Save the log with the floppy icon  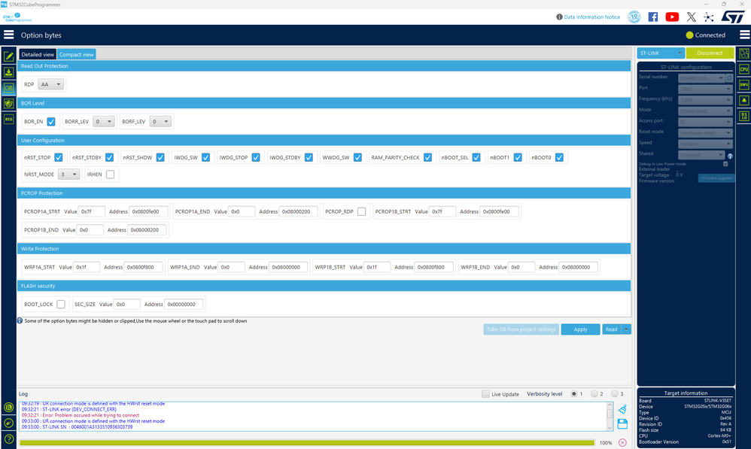point(622,423)
